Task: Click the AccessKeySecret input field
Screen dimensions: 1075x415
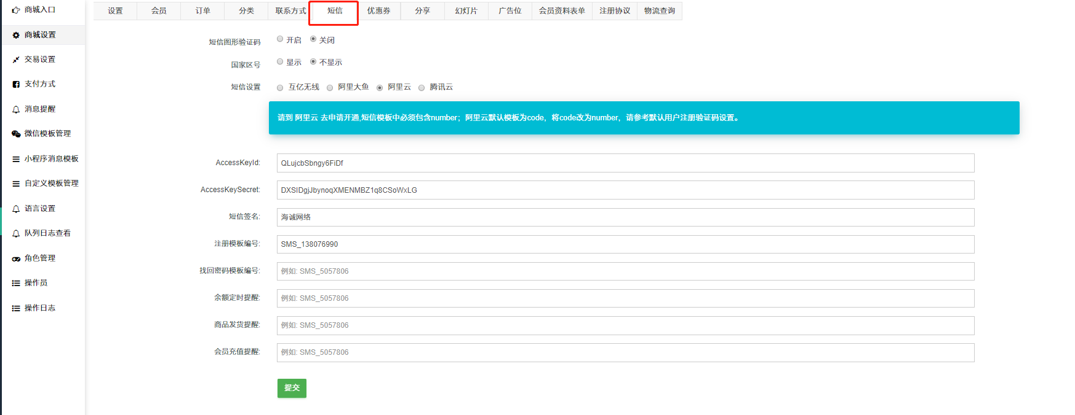Action: 625,190
